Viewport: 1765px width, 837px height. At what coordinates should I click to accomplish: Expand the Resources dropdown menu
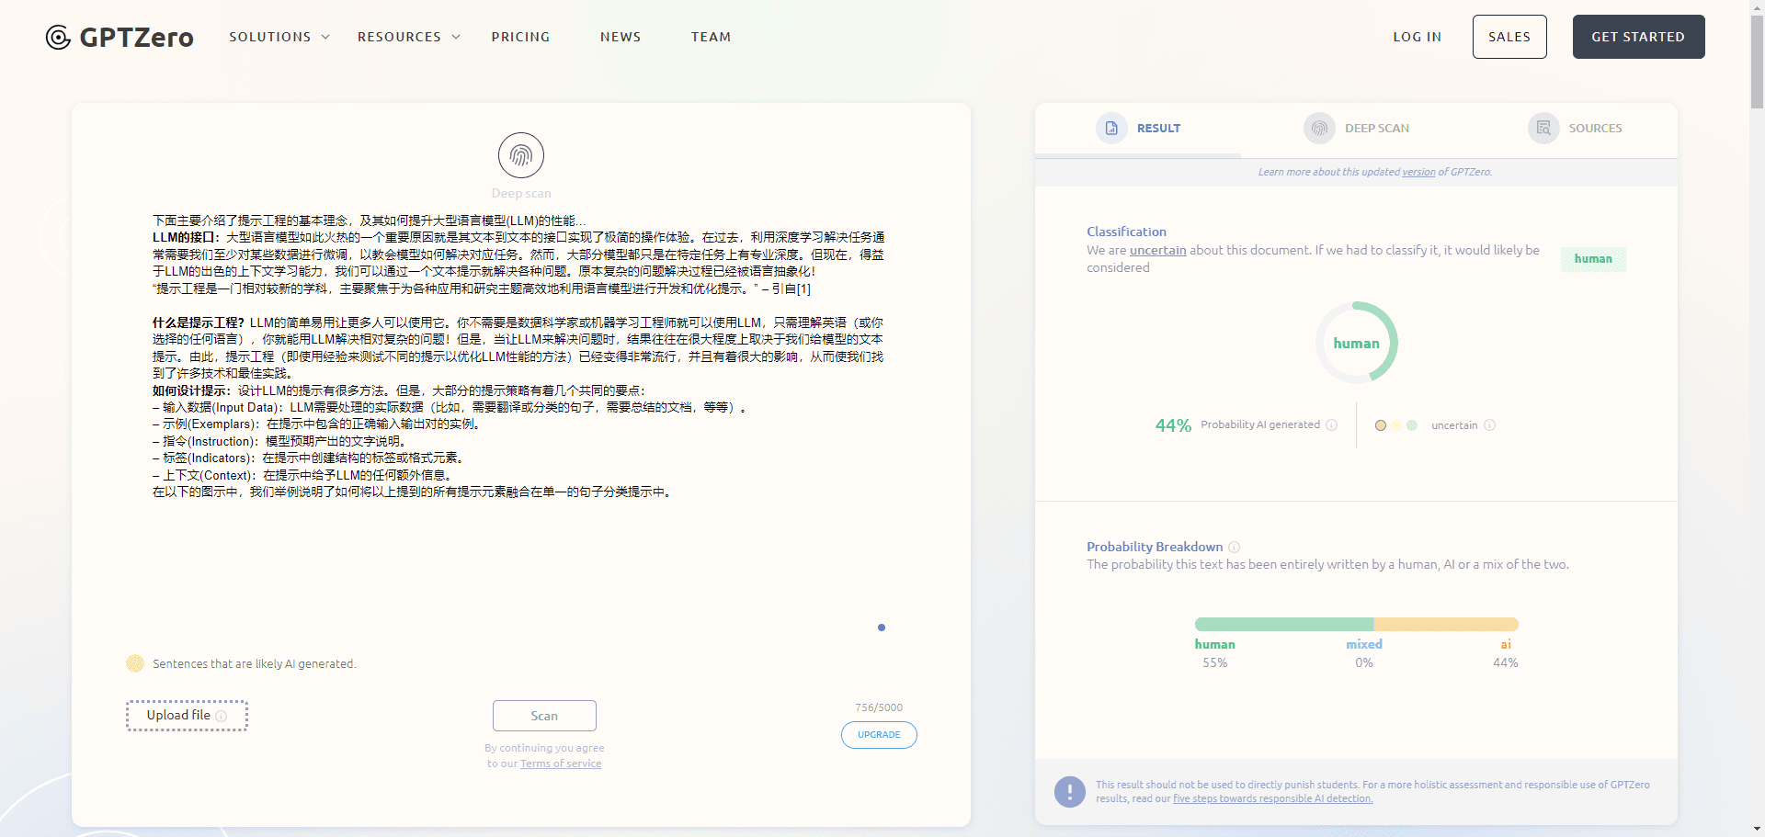(x=408, y=37)
